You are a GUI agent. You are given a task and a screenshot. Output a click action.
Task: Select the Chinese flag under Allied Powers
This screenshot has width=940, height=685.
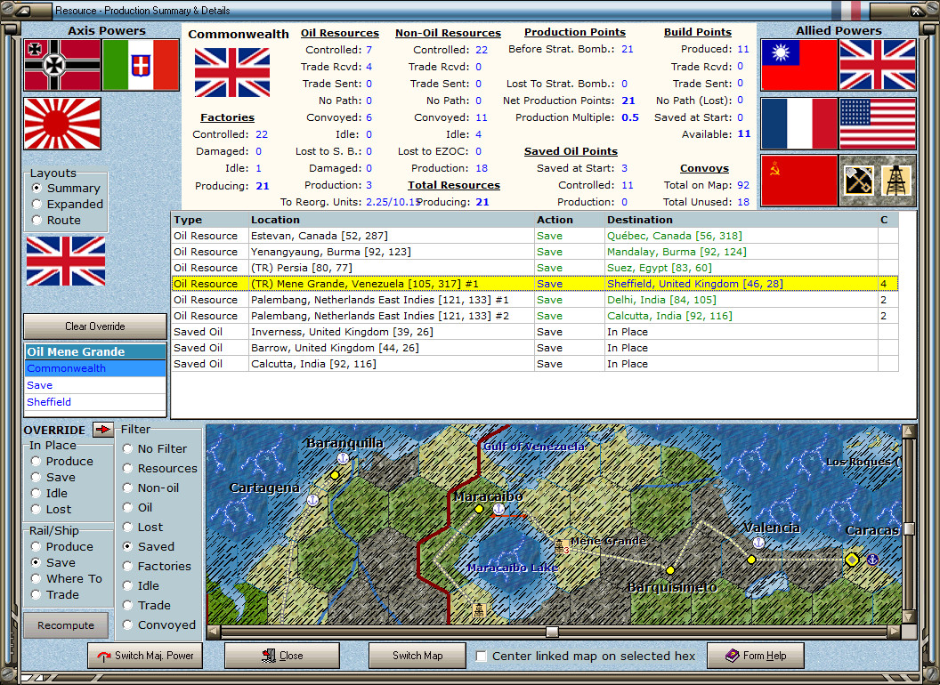[798, 65]
